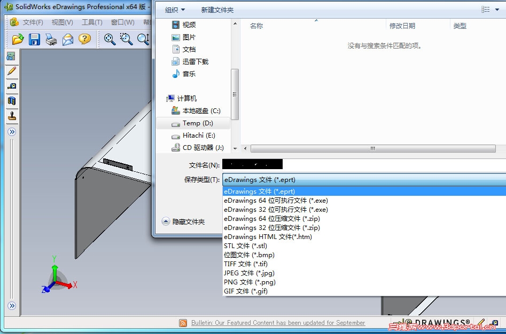Sort by 类型 column header
This screenshot has height=334, width=506.
(460, 26)
